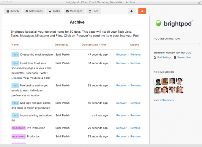Click the trash icon beside See Archive

click(x=175, y=57)
